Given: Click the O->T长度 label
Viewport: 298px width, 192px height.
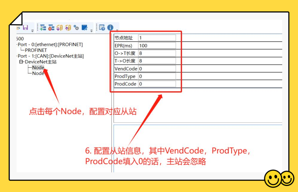Looking at the screenshot, I should [125, 53].
